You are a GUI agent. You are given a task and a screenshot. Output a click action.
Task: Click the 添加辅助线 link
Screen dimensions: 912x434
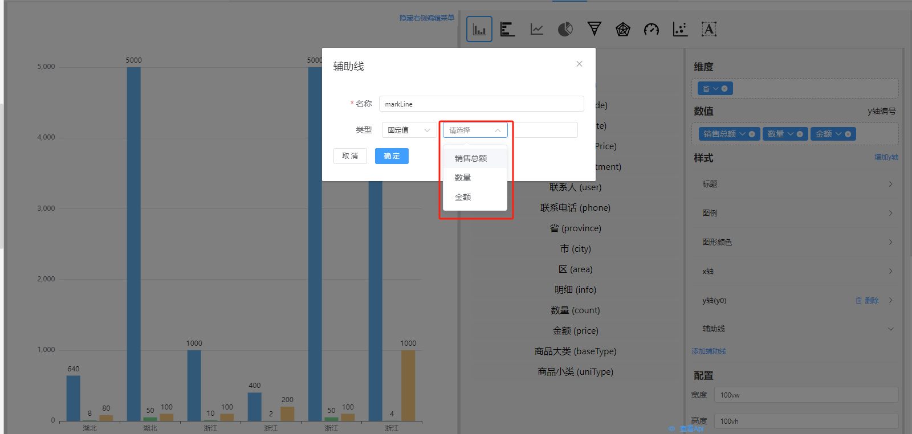[x=709, y=351]
